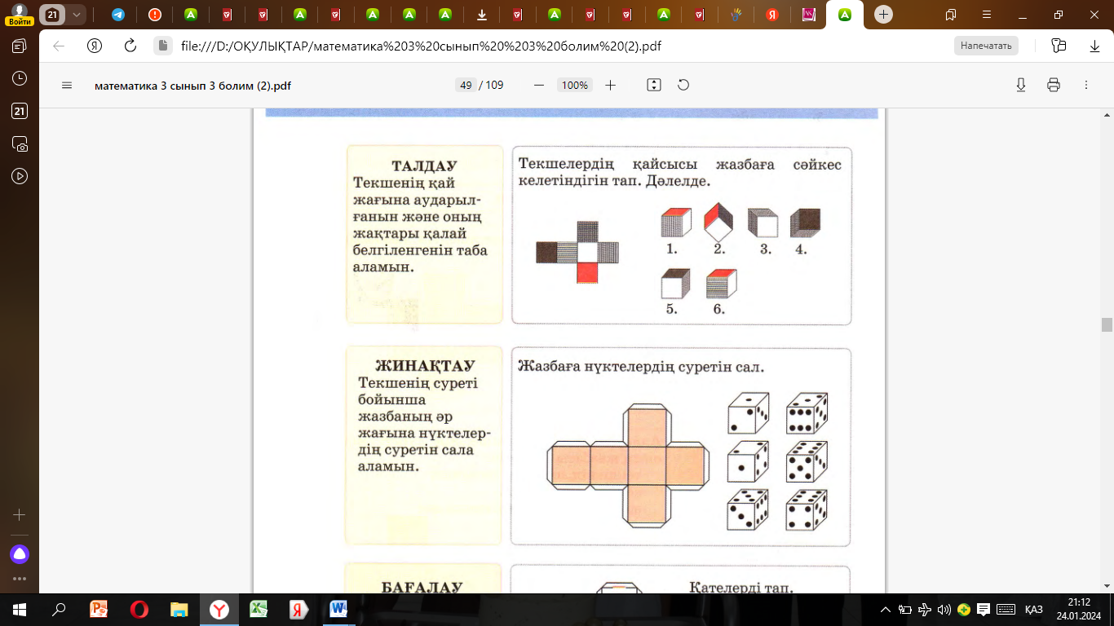Select the currently active green tab
1114x626 pixels.
(845, 15)
